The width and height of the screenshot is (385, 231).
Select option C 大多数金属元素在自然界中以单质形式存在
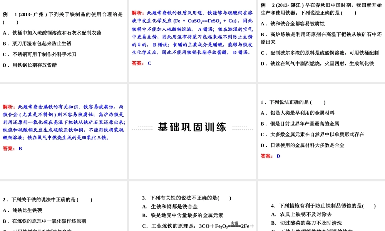312,134
